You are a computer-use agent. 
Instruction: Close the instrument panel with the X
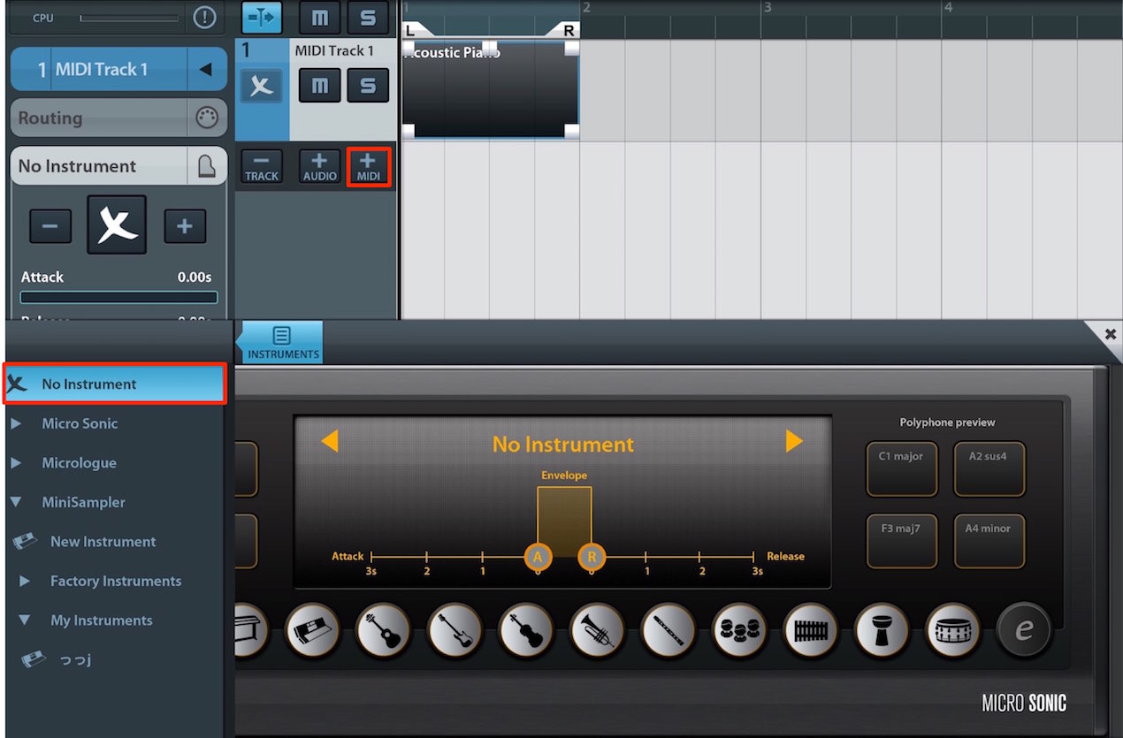coord(1110,333)
